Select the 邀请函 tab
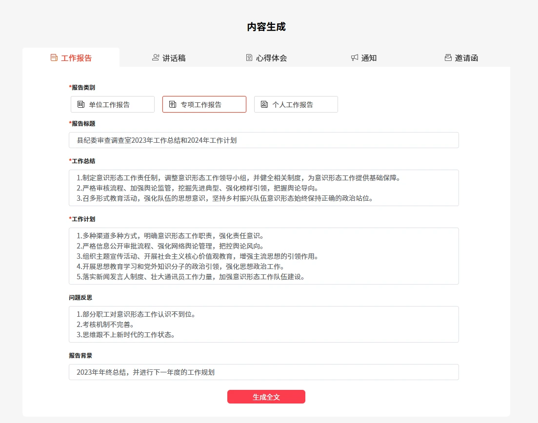The image size is (538, 423). (x=461, y=58)
